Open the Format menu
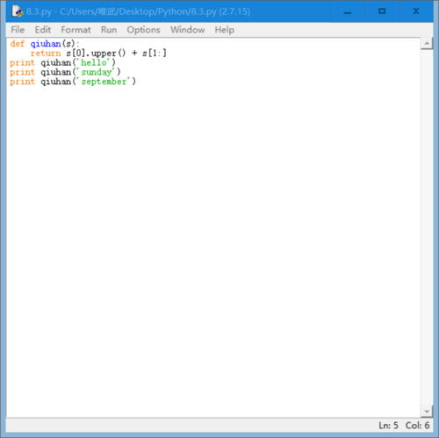Viewport: 439px width, 438px height. tap(76, 30)
